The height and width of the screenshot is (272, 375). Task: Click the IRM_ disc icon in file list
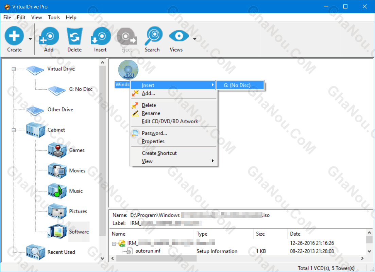point(122,243)
